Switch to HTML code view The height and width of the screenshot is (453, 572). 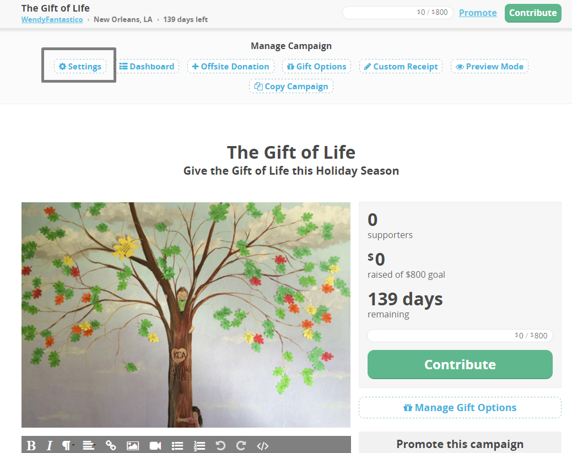click(263, 445)
